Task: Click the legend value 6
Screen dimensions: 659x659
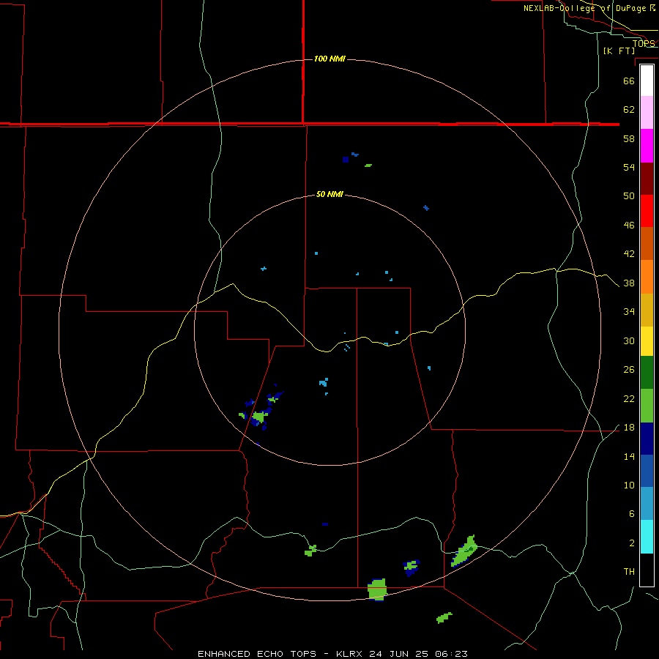Action: click(x=631, y=513)
